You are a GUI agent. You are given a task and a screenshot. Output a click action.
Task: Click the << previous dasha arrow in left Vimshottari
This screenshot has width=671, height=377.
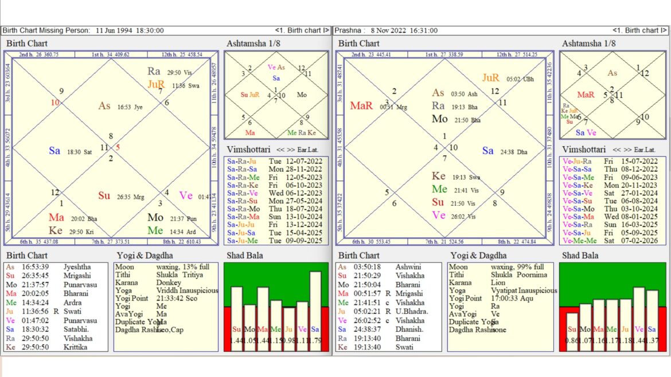coord(281,150)
